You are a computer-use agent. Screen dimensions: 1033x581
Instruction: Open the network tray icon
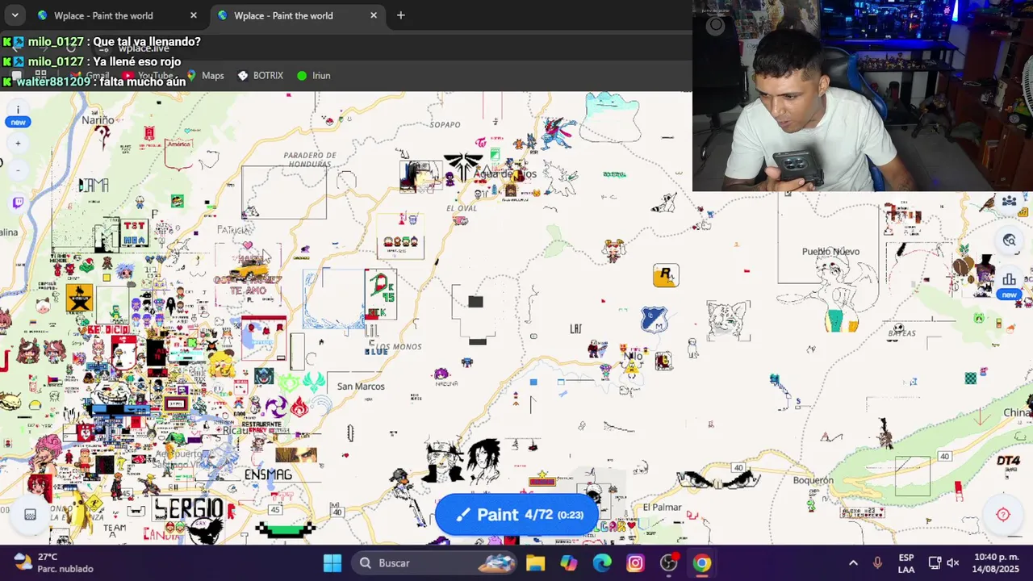(x=935, y=563)
